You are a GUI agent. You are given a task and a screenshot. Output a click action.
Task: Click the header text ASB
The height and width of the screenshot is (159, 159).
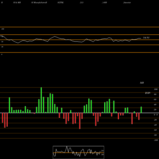[105, 3]
